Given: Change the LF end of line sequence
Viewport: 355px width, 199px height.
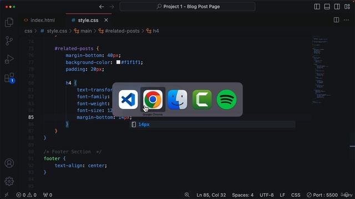Looking at the screenshot, I should (282, 195).
